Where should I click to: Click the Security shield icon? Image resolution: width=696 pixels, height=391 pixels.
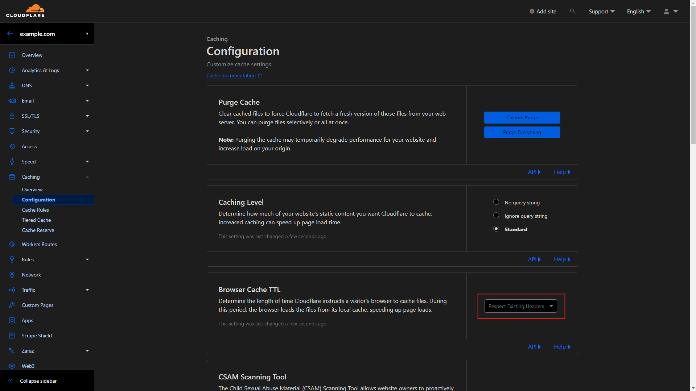12,131
